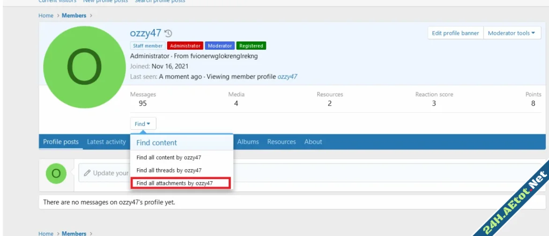Click the Messages count 95

(x=143, y=103)
